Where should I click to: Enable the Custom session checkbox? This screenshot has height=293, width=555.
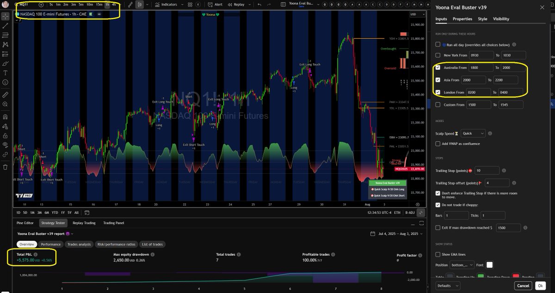pos(438,105)
